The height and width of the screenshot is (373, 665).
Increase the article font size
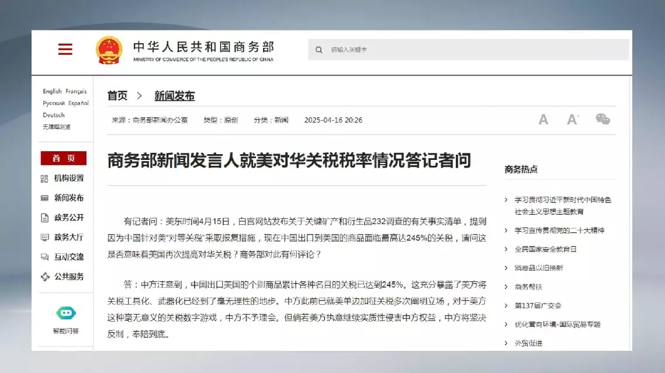pos(573,120)
